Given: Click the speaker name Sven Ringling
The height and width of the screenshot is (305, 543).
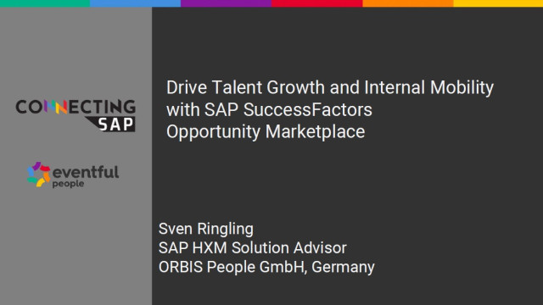Looking at the screenshot, I should coord(206,229).
